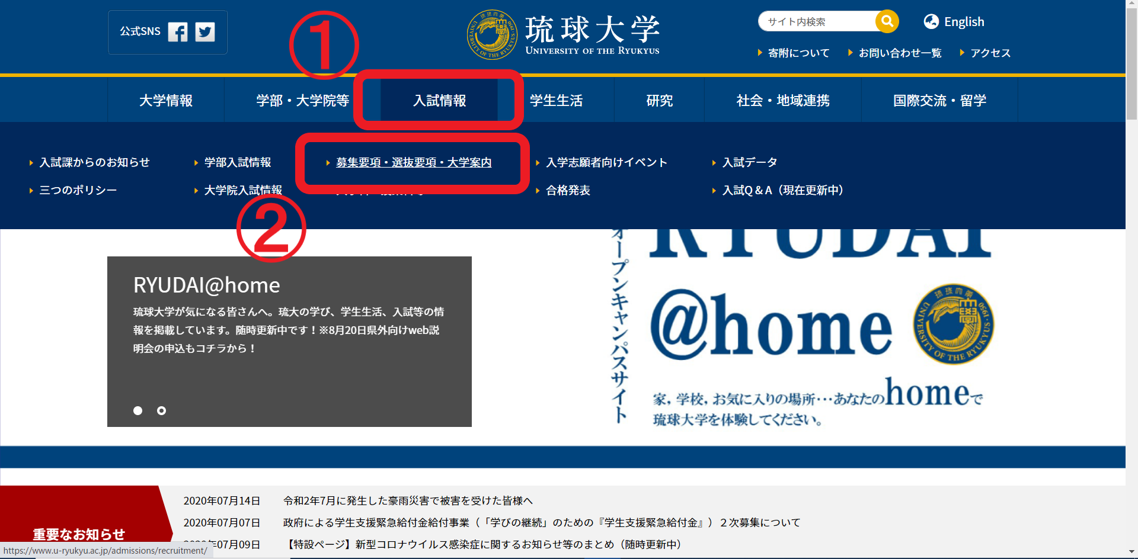This screenshot has width=1138, height=559.
Task: Open the アクセス link
Action: click(990, 53)
